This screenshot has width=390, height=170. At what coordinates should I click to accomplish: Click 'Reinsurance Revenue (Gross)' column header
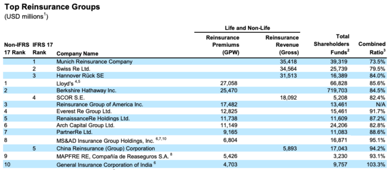tap(282, 45)
